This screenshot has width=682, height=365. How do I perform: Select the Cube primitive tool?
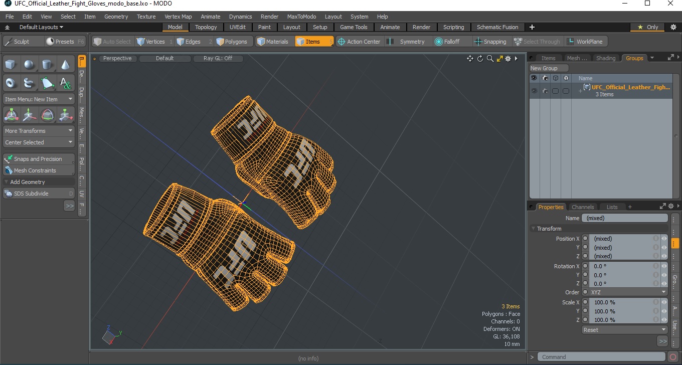(11, 65)
